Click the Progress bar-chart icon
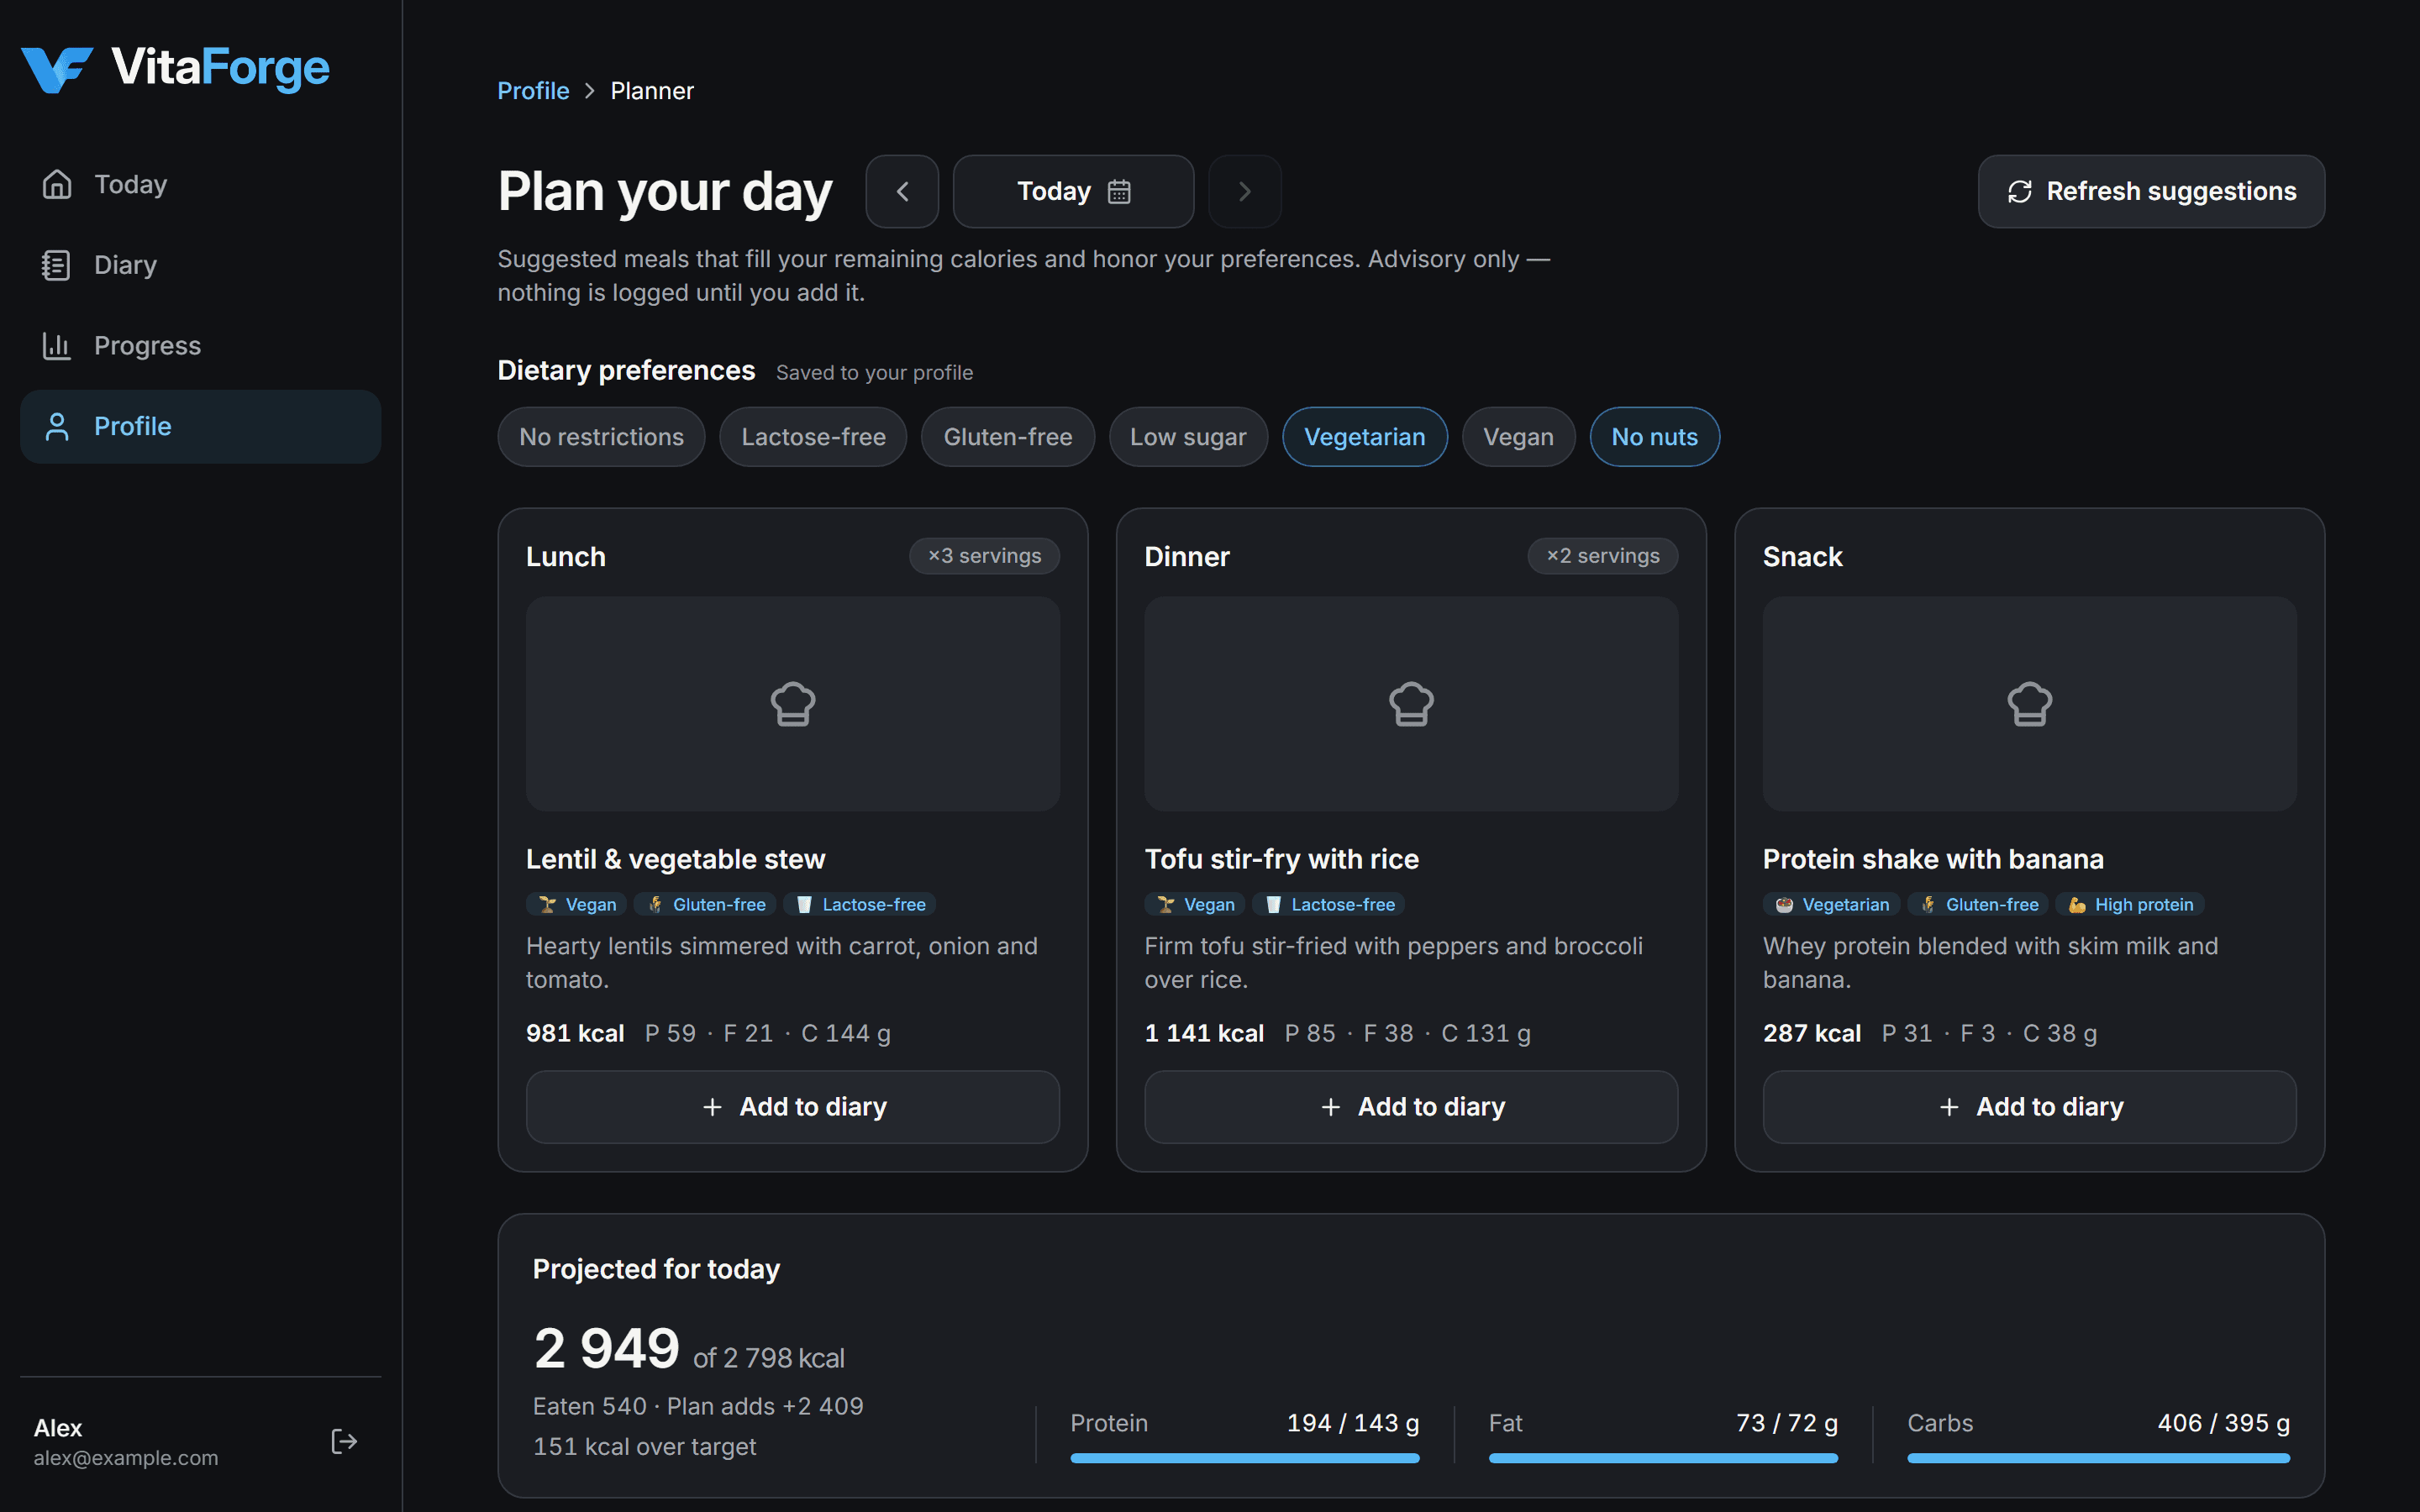Screen dimensions: 2420x1512 click(57, 346)
